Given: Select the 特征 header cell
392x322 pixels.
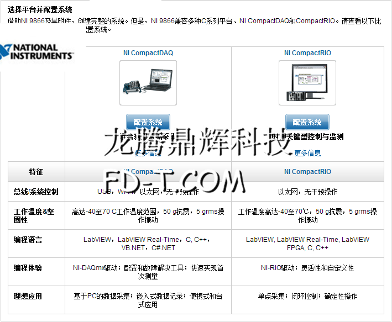Looking at the screenshot, I should pos(36,172).
